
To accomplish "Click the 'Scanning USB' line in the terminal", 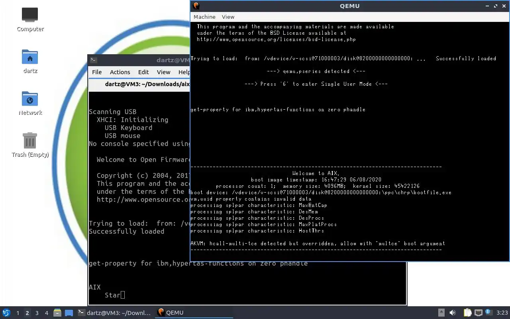I will (x=112, y=112).
